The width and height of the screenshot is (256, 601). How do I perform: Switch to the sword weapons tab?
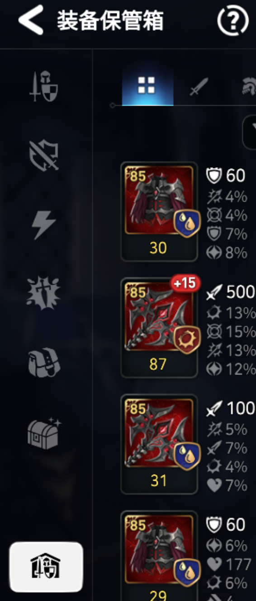(199, 86)
